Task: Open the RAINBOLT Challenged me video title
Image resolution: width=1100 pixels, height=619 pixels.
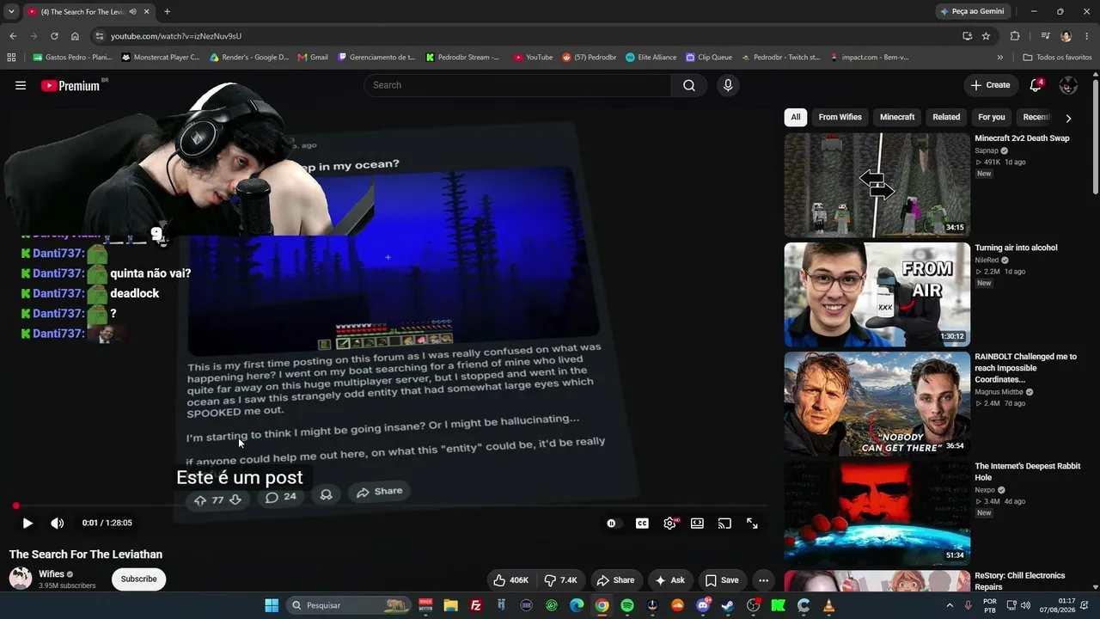Action: point(1025,368)
